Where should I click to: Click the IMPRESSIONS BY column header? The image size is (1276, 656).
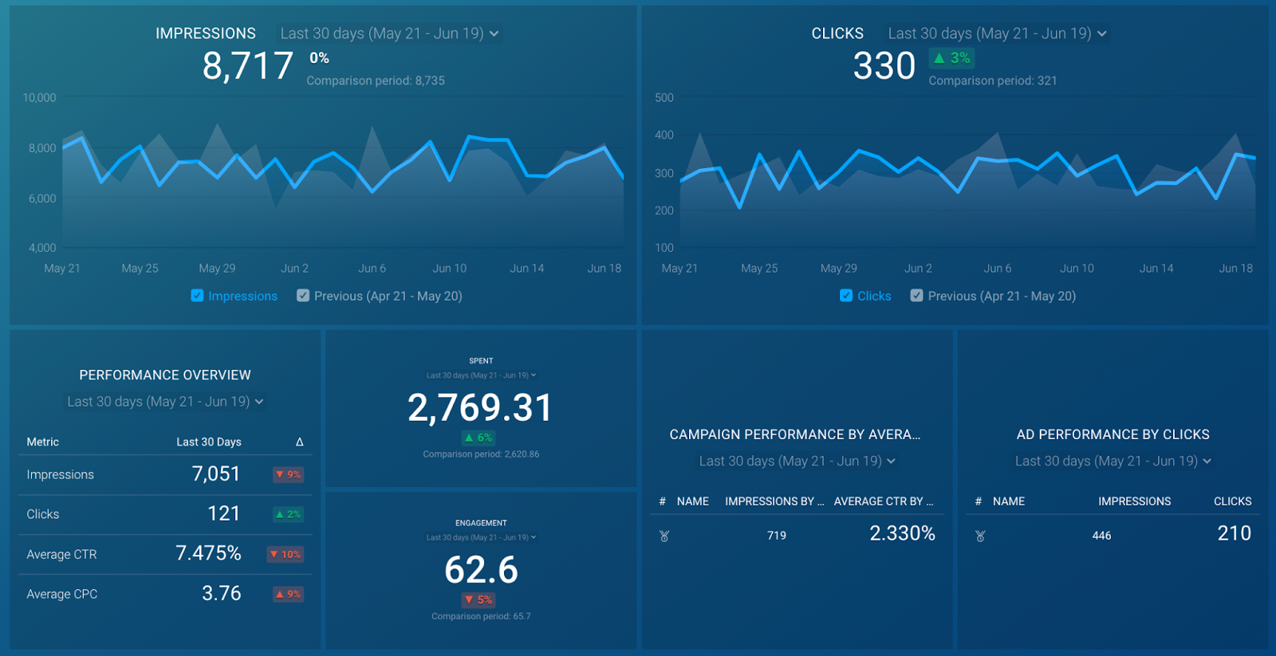(x=774, y=501)
